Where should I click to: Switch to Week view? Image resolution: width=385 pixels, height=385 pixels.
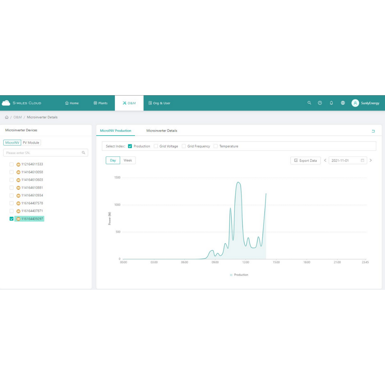(x=127, y=160)
